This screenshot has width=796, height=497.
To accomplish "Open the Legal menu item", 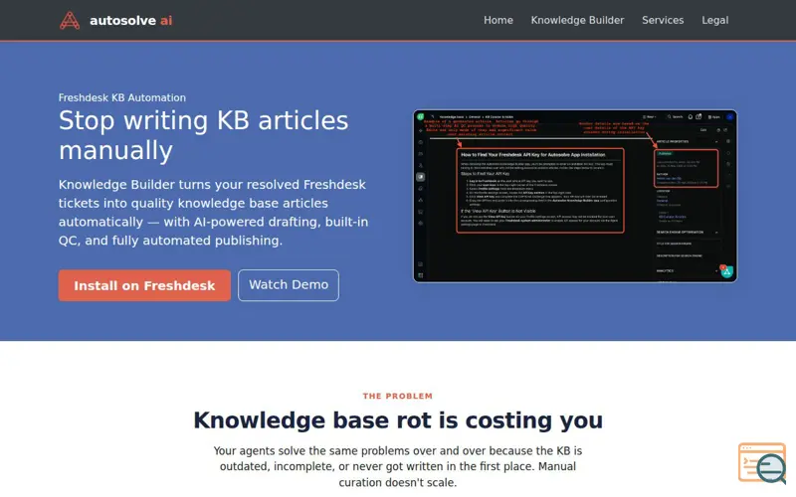I will (x=714, y=20).
